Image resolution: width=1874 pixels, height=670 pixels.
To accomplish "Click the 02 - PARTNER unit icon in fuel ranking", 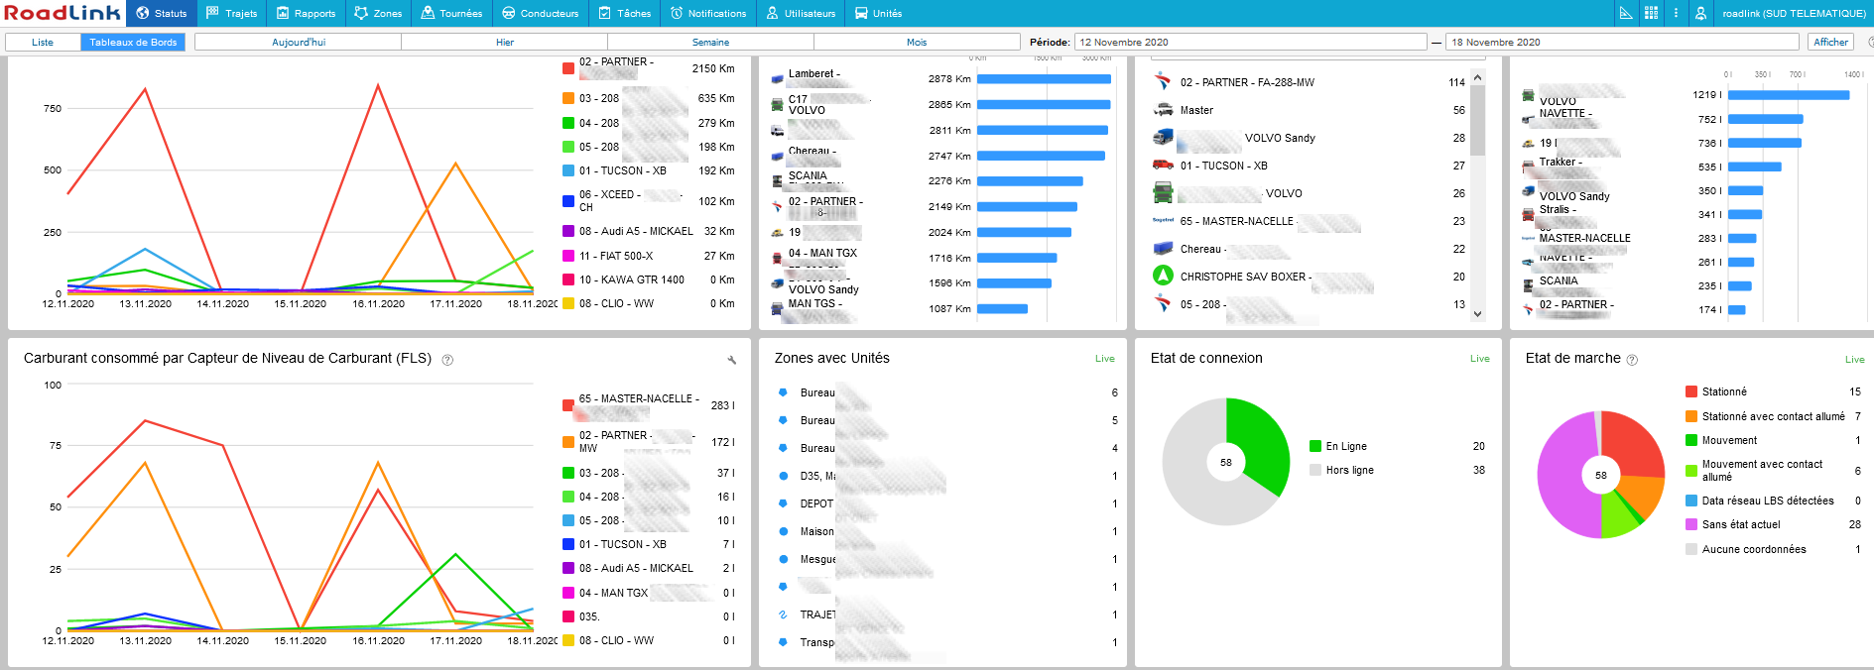I will pos(1528,310).
